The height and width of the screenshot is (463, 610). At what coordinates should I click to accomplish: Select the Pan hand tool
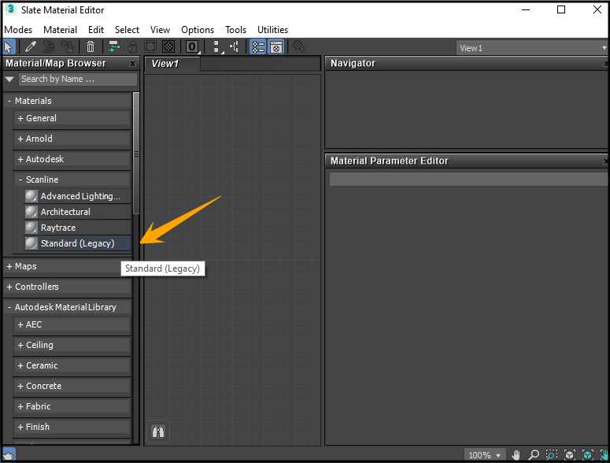(516, 454)
